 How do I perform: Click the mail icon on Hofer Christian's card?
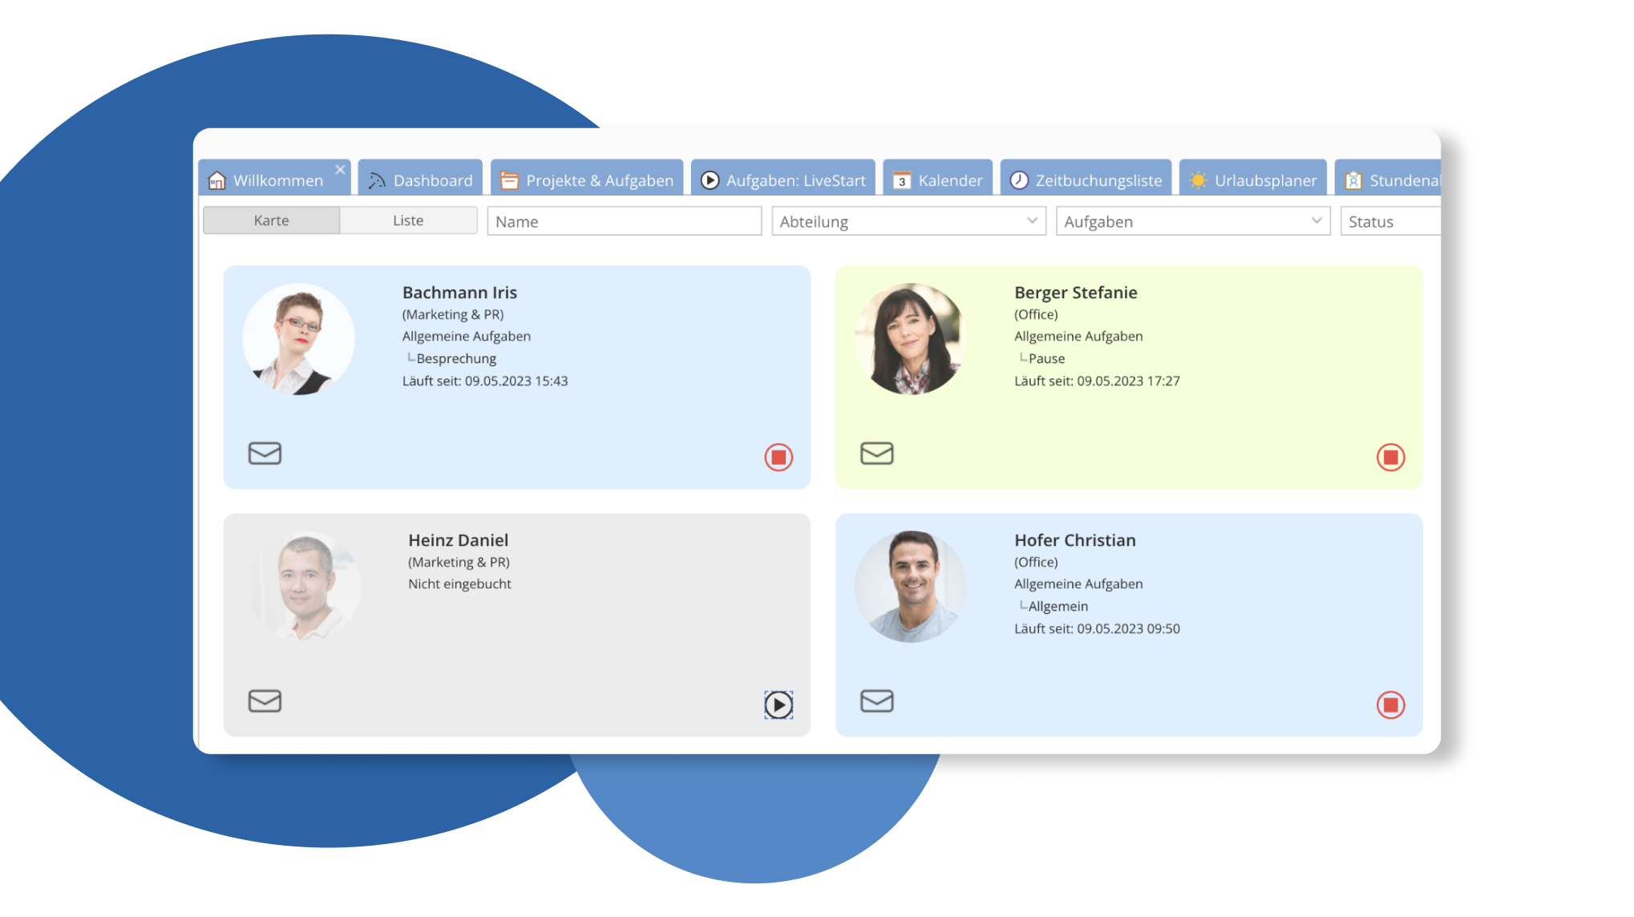pyautogui.click(x=876, y=701)
